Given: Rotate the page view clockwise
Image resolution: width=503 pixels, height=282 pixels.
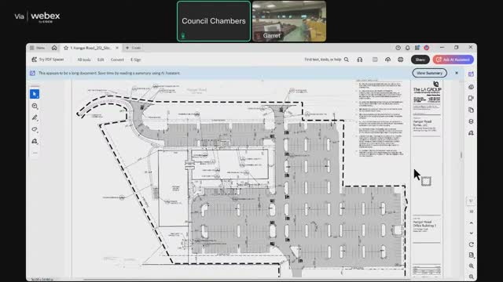Looking at the screenshot, I should [471, 244].
